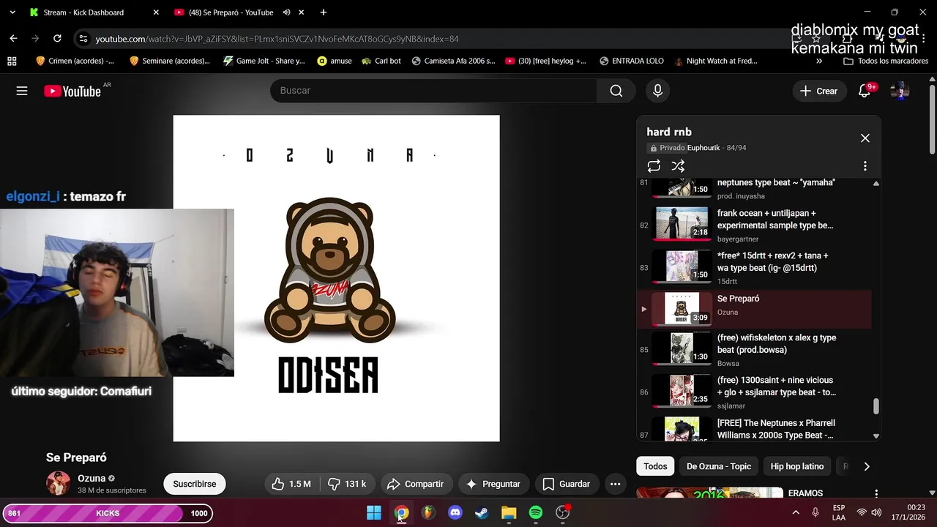The image size is (937, 527).
Task: Play Neptunes x Pharrell Williams playlist item
Action: click(754, 428)
